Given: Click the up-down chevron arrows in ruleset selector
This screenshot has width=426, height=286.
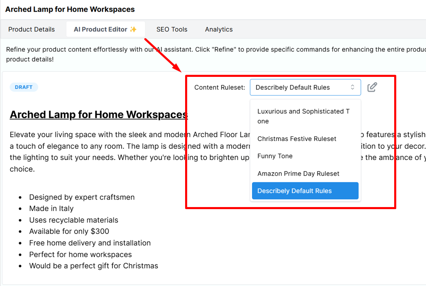Looking at the screenshot, I should coord(352,87).
